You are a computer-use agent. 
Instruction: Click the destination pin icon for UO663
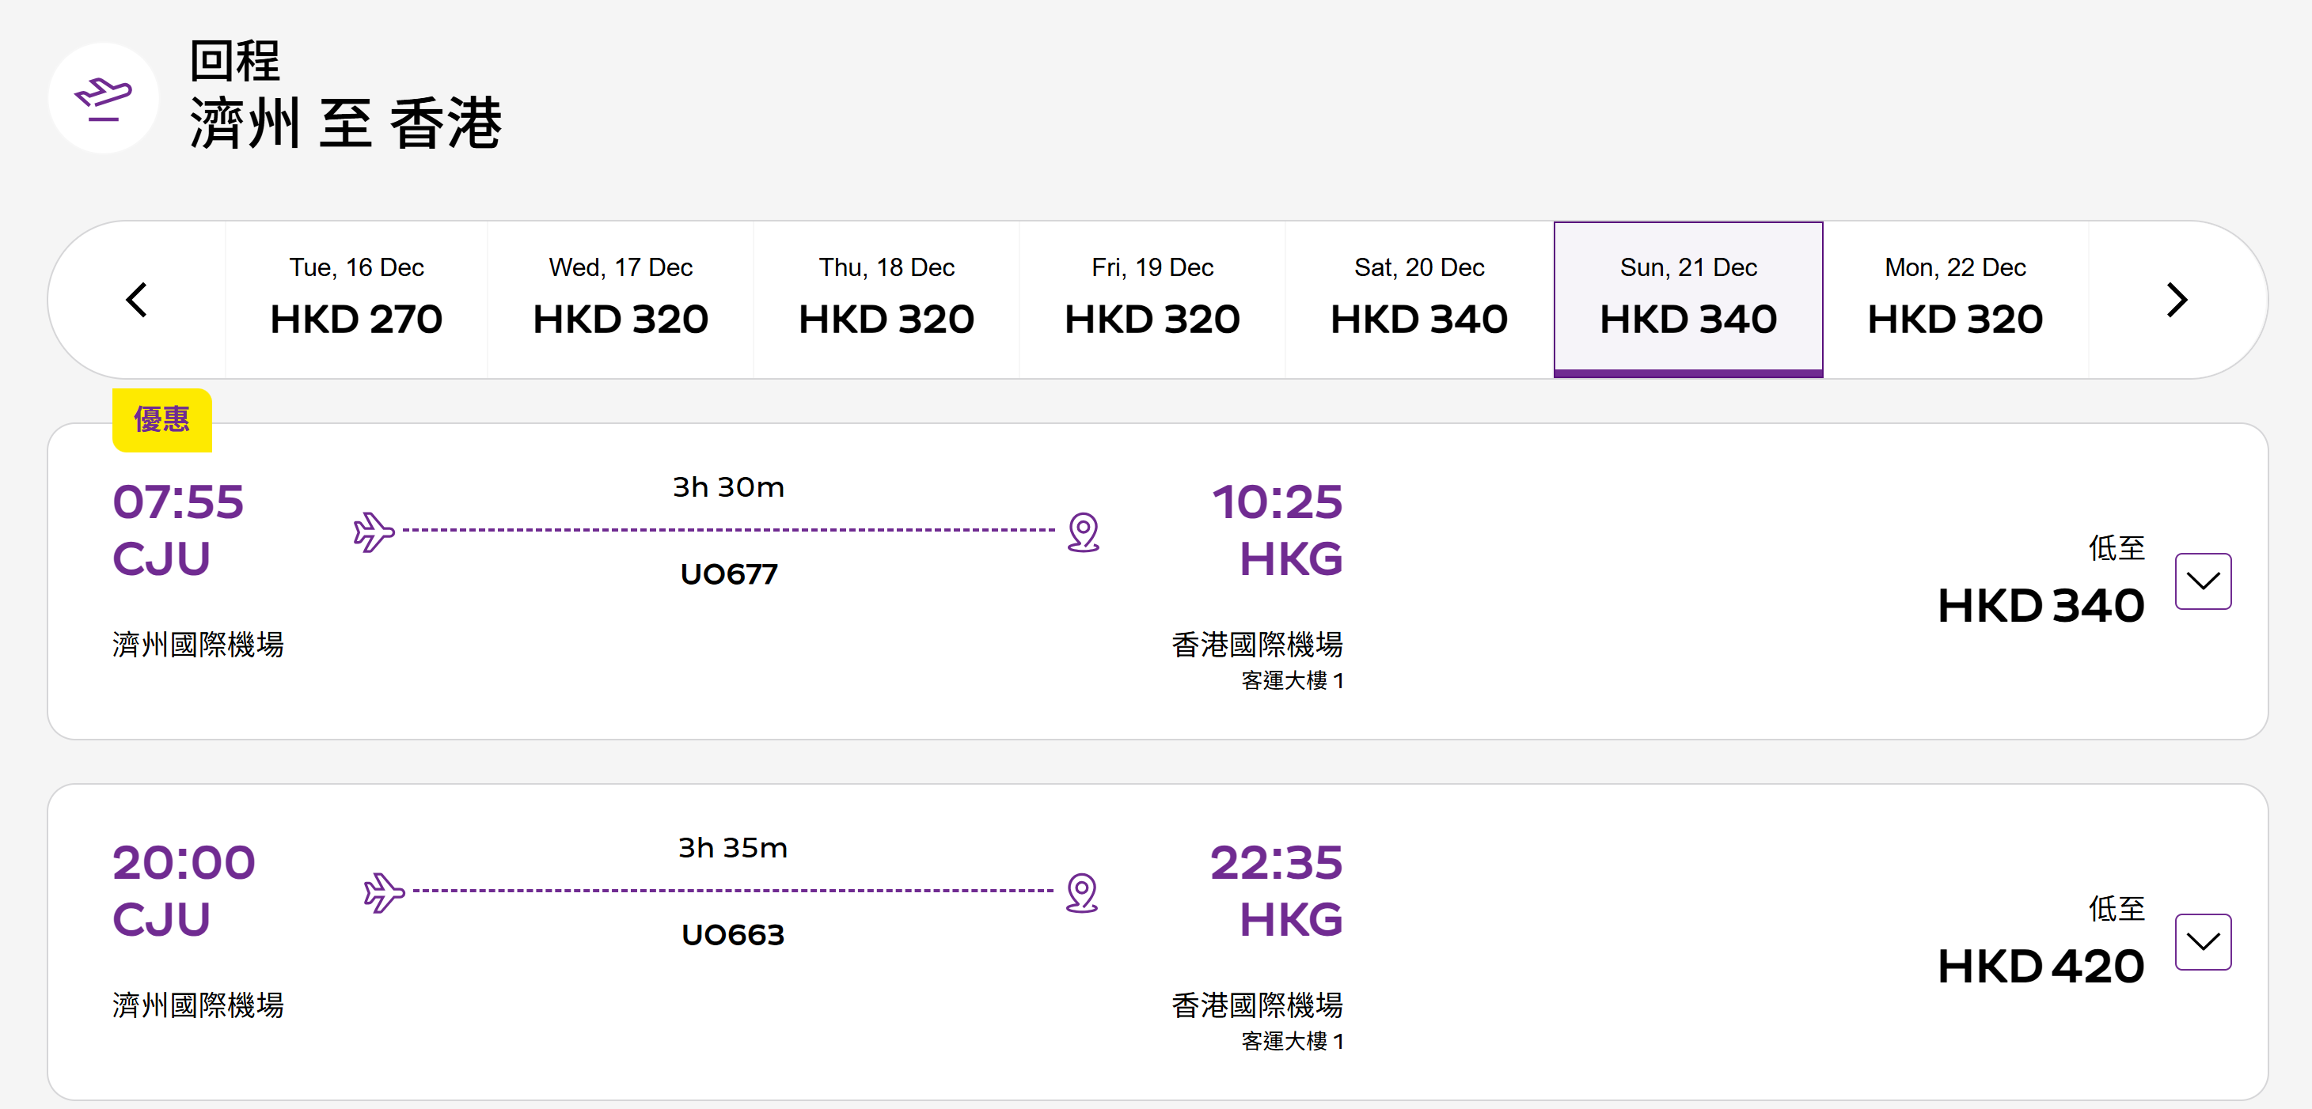pyautogui.click(x=1081, y=891)
